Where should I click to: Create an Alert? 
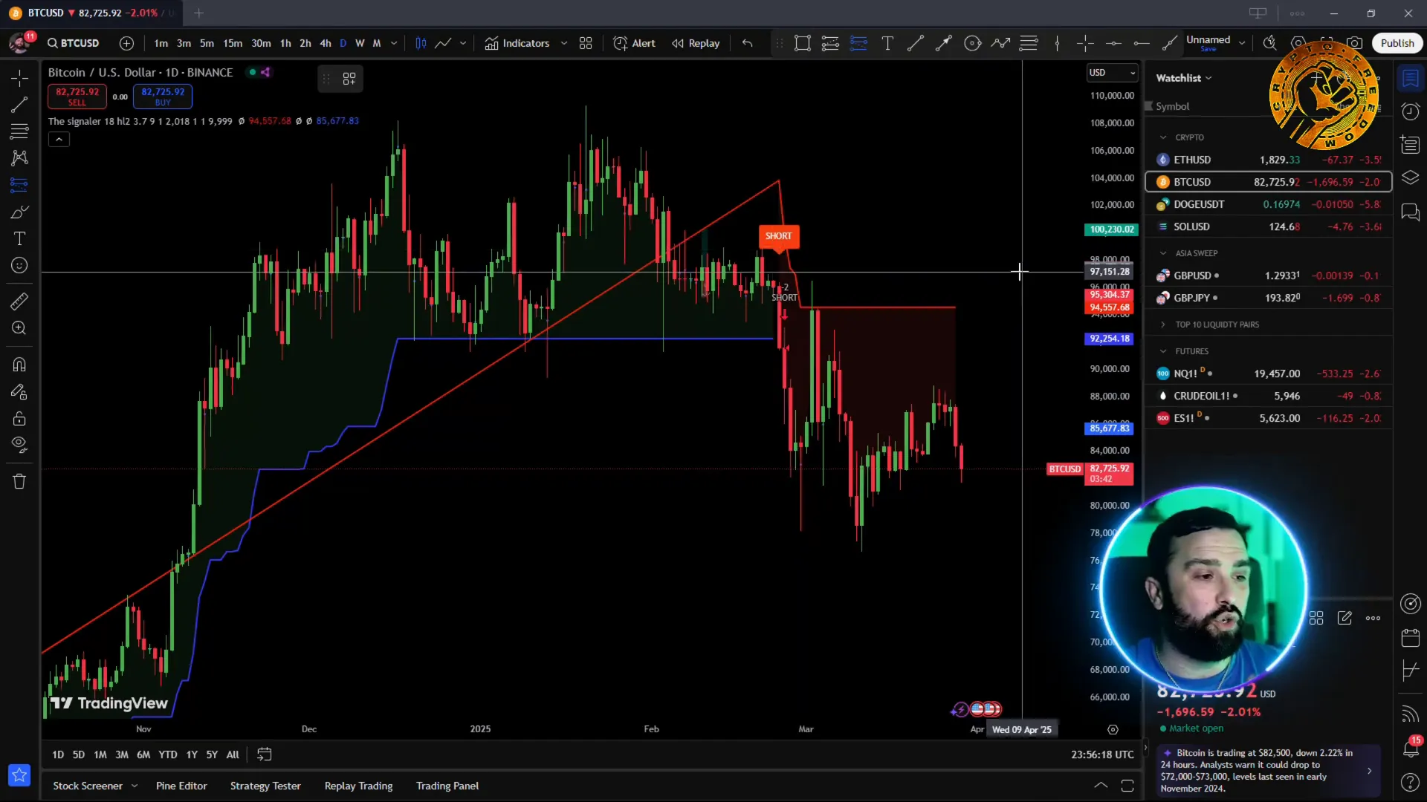(x=634, y=43)
